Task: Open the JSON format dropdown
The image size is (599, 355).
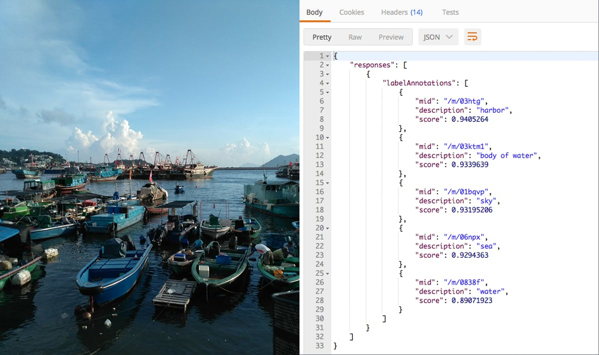Action: coord(438,37)
